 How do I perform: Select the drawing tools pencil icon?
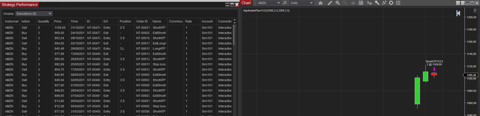[x=330, y=3]
